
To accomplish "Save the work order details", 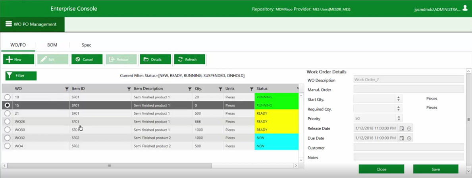I will (x=436, y=169).
